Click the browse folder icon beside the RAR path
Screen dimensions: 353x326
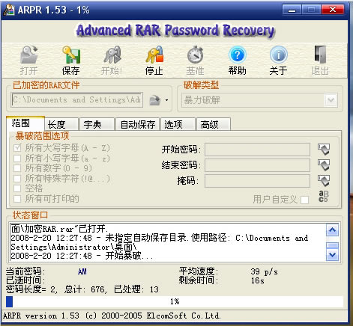154,100
